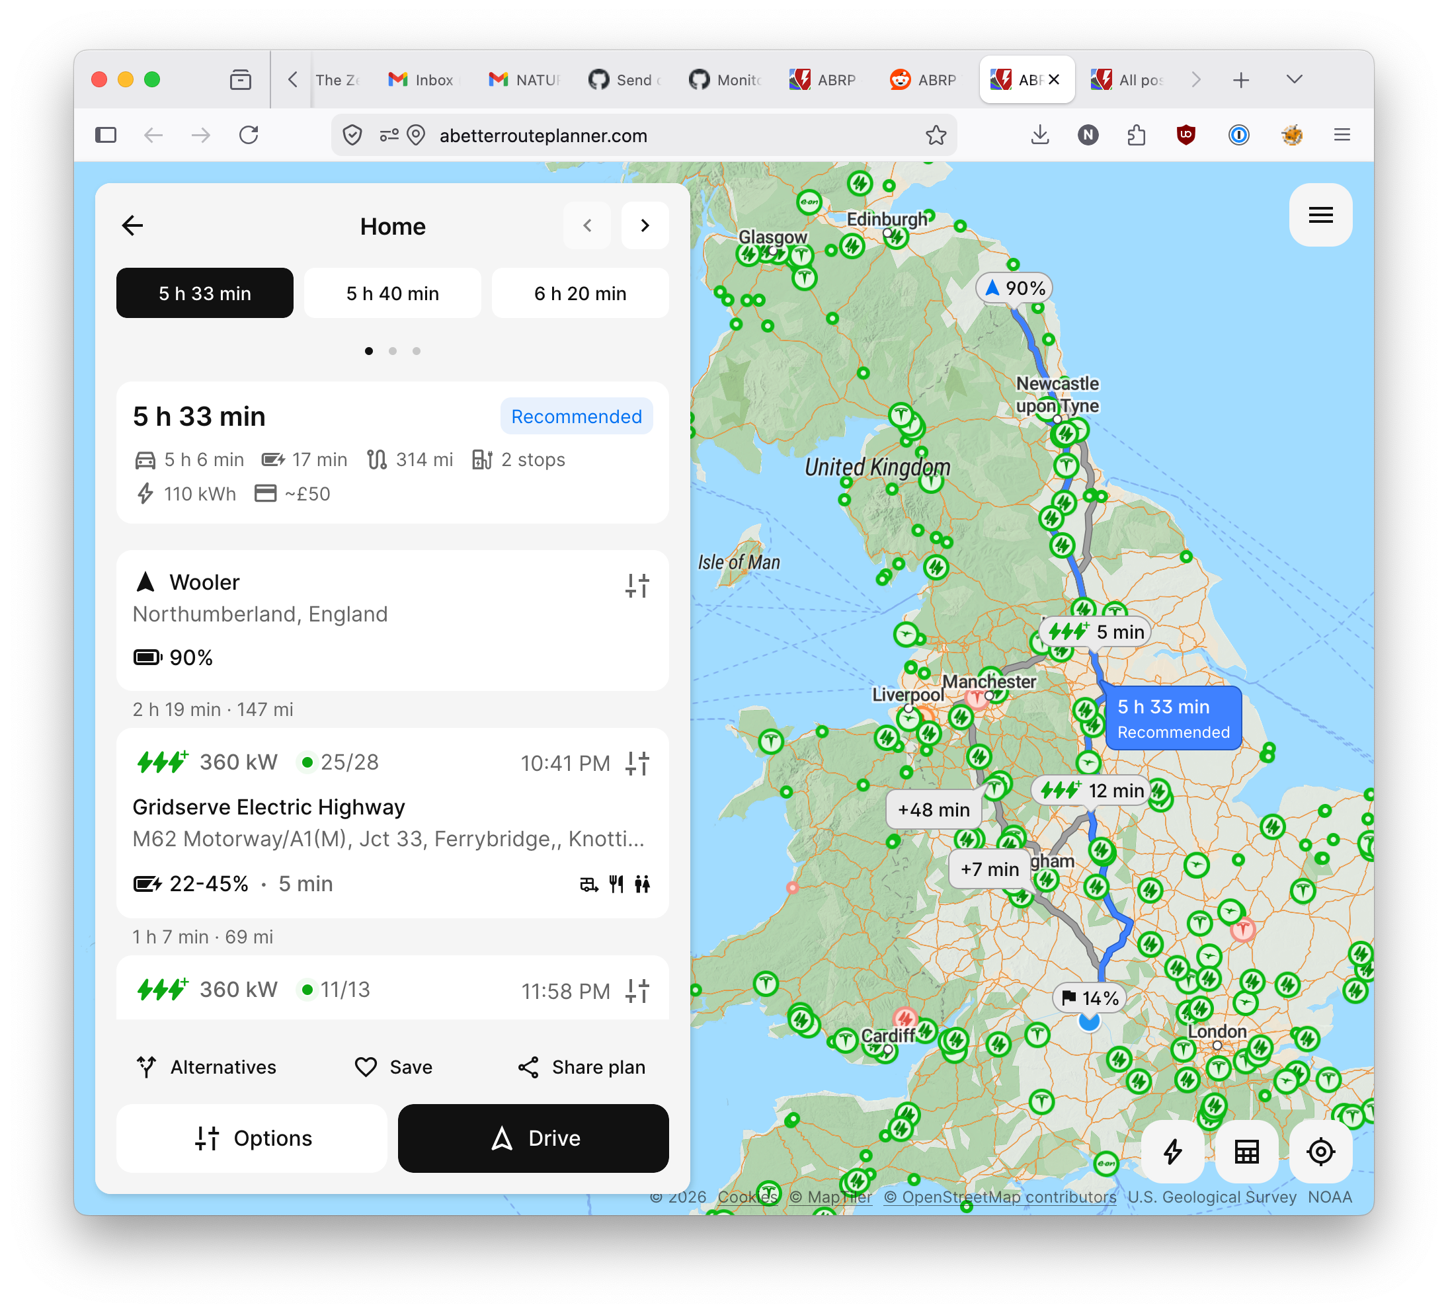Select the 5 h 33 min route tab
This screenshot has height=1313, width=1448.
pos(205,293)
